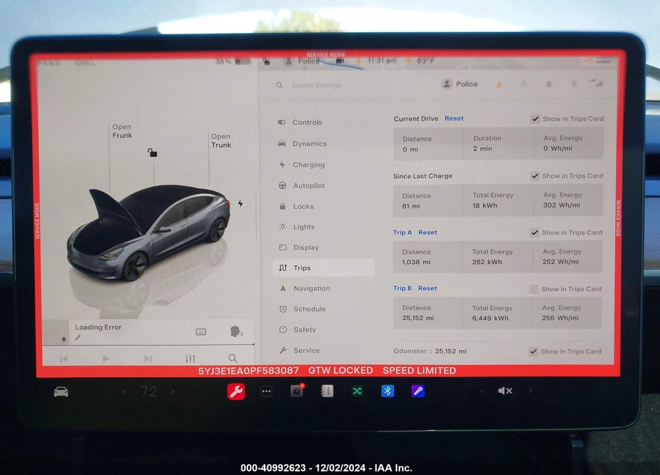The width and height of the screenshot is (660, 475).
Task: Open the three-dots app launcher
Action: pyautogui.click(x=267, y=391)
